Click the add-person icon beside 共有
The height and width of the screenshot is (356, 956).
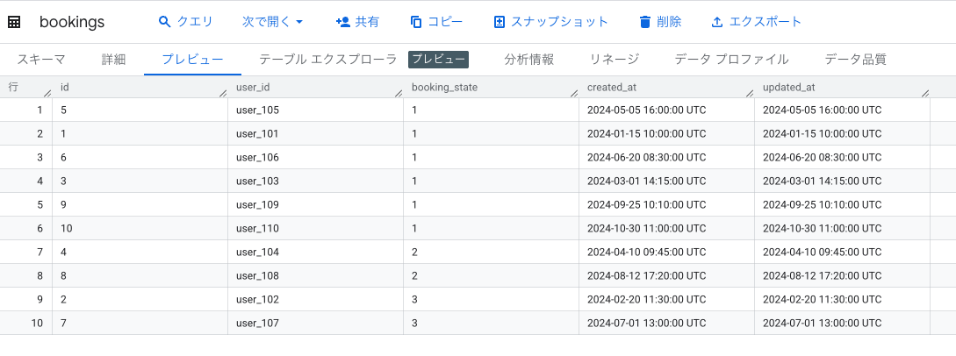[342, 22]
